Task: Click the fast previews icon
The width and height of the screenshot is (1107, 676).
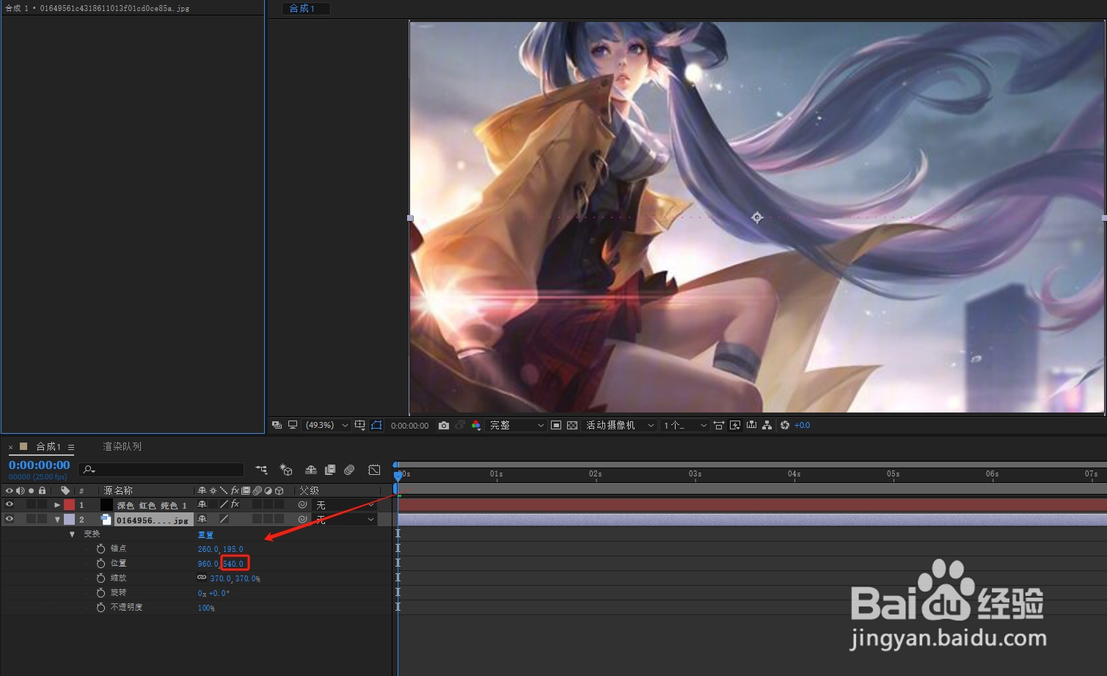Action: click(735, 425)
